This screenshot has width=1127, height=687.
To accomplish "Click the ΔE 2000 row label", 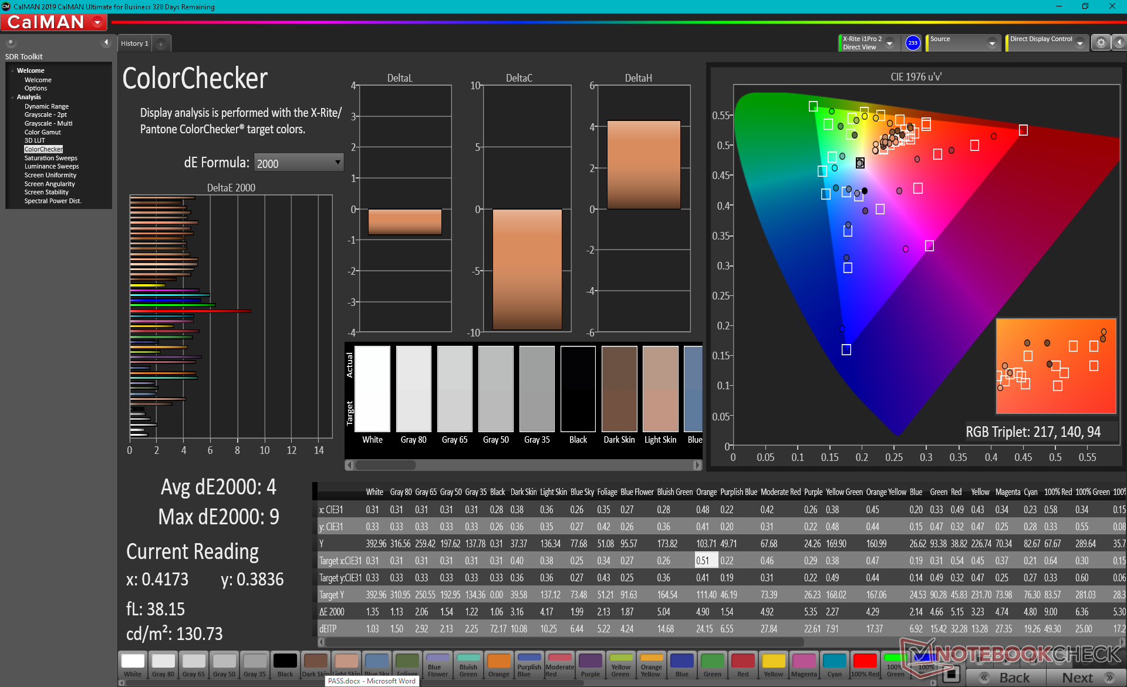I will pyautogui.click(x=332, y=612).
